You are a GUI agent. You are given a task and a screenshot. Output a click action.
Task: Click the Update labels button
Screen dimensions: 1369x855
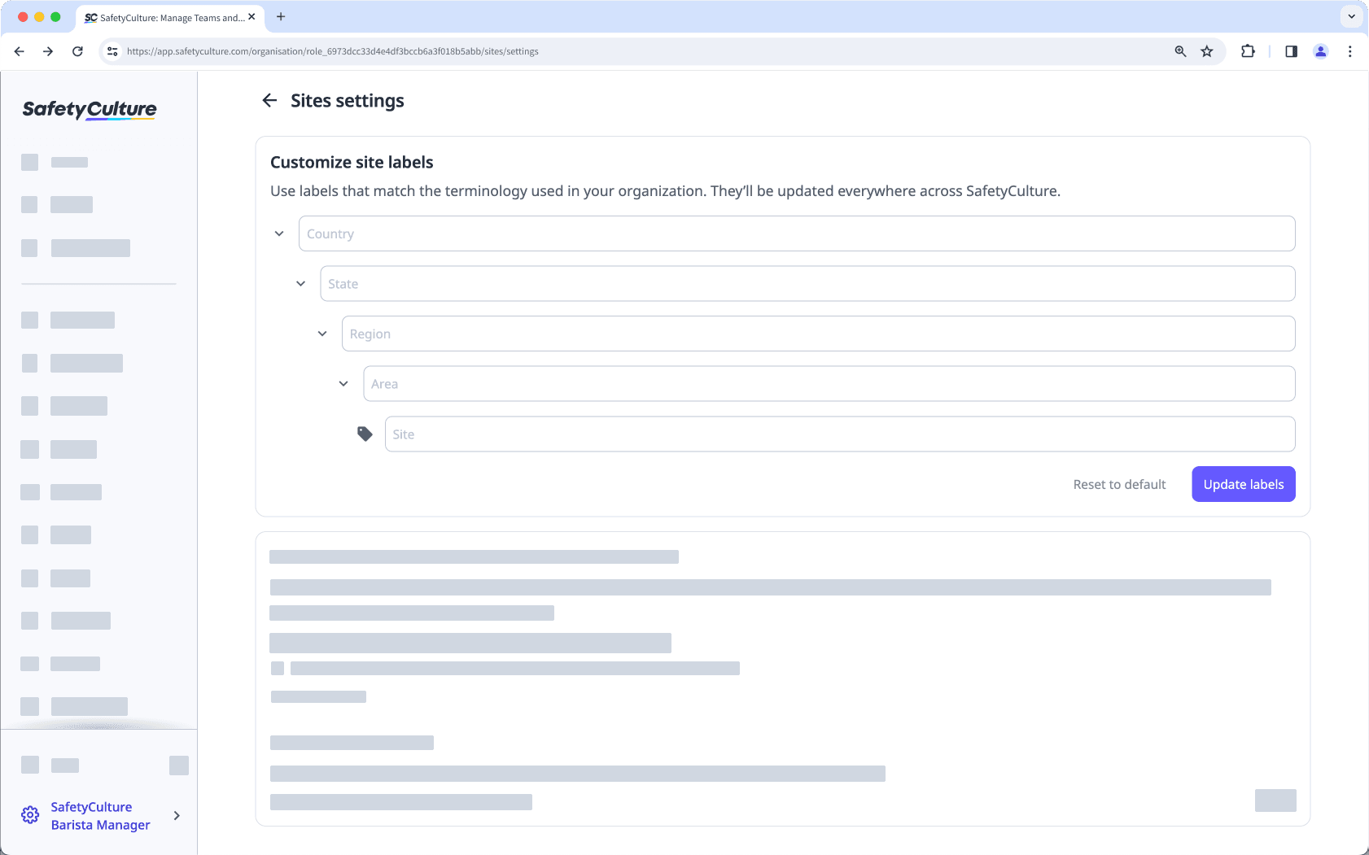tap(1243, 484)
